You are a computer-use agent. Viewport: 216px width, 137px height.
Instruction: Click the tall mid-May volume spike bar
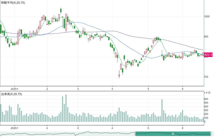tap(162, 110)
